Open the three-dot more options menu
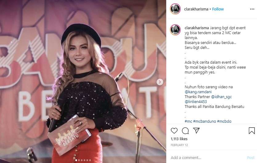 coord(252,9)
